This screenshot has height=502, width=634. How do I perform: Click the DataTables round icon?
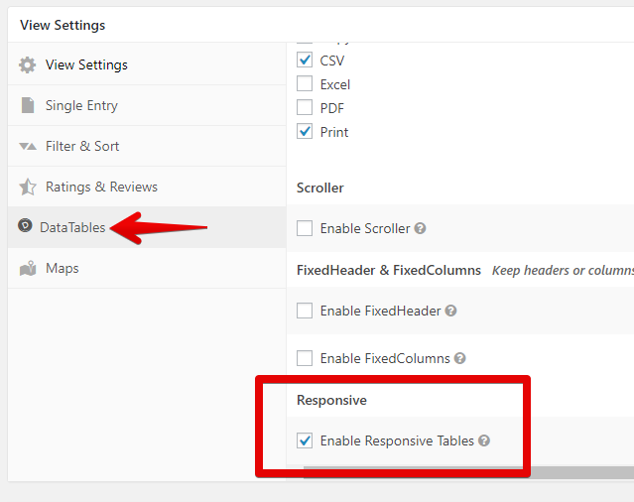pos(25,227)
